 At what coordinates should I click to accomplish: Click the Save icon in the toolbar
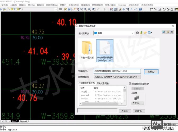click(x=69, y=9)
